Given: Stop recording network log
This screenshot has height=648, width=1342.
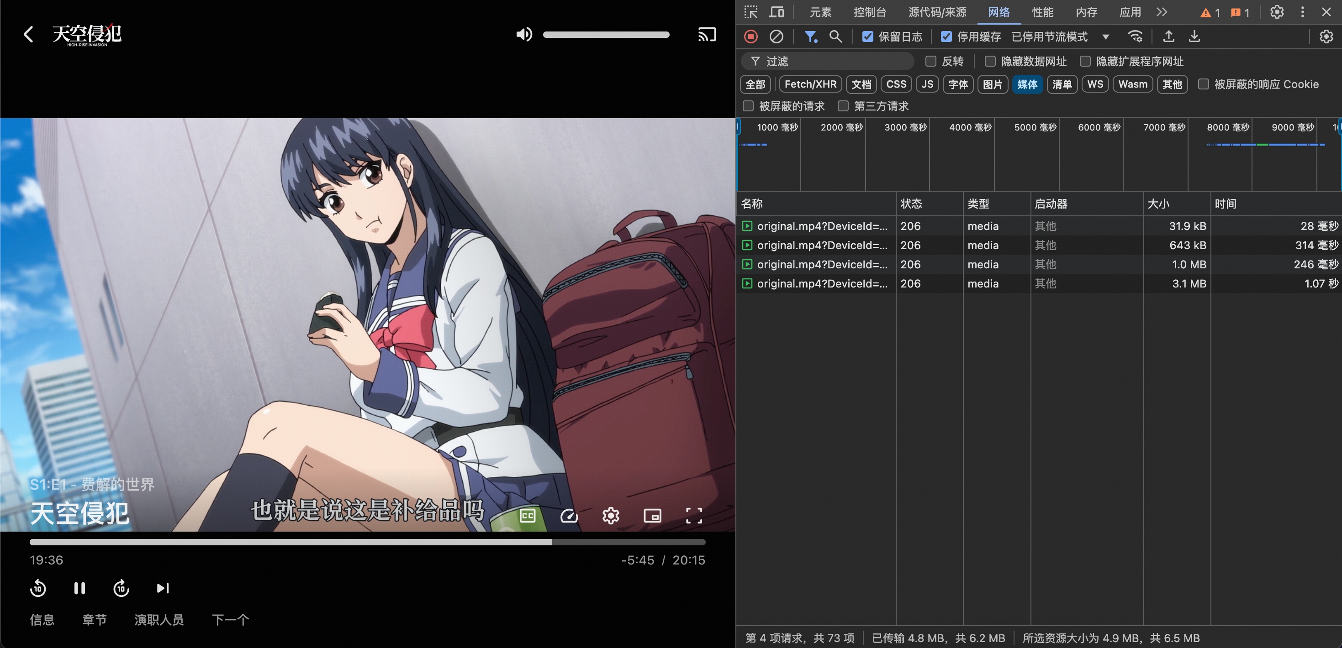Looking at the screenshot, I should pyautogui.click(x=751, y=37).
